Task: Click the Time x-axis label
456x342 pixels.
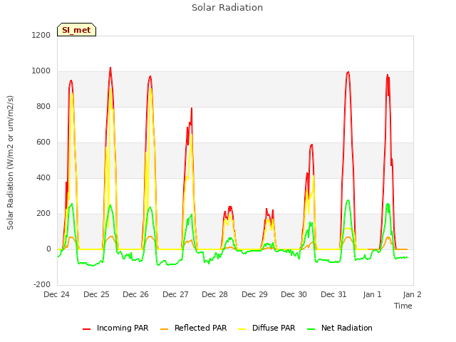Action: pos(403,306)
